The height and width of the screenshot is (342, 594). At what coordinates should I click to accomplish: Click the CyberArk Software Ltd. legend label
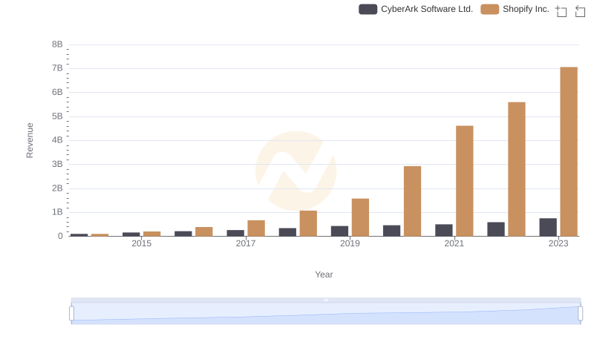point(427,9)
